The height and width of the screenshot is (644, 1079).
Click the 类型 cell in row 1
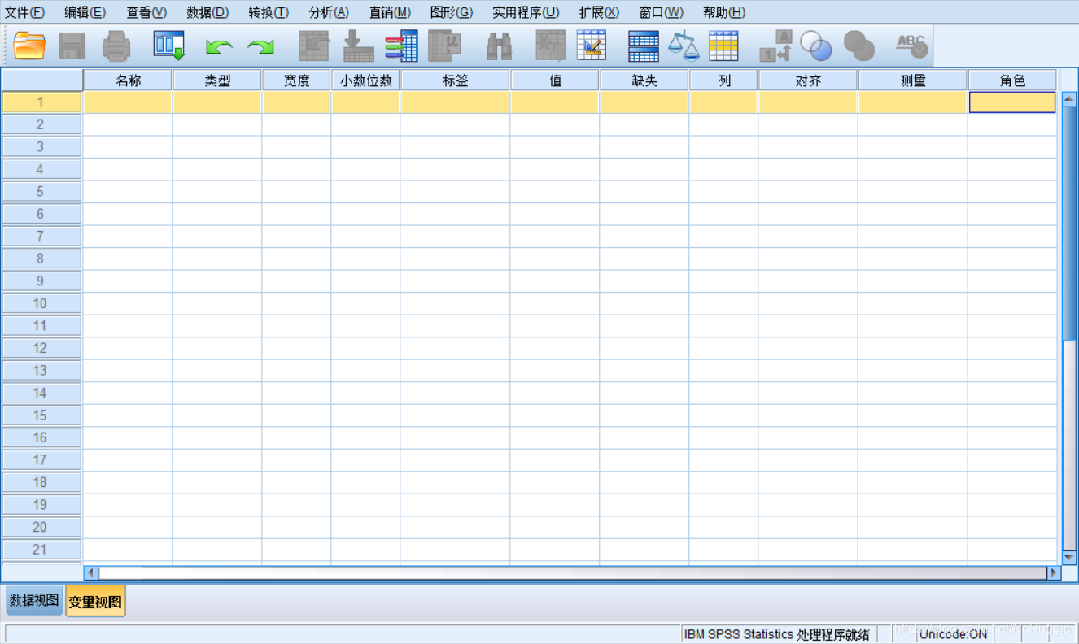pos(217,102)
